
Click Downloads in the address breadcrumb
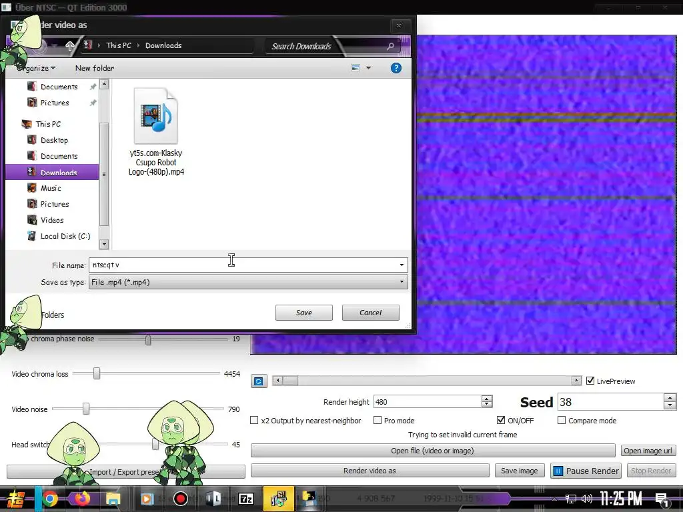(163, 45)
